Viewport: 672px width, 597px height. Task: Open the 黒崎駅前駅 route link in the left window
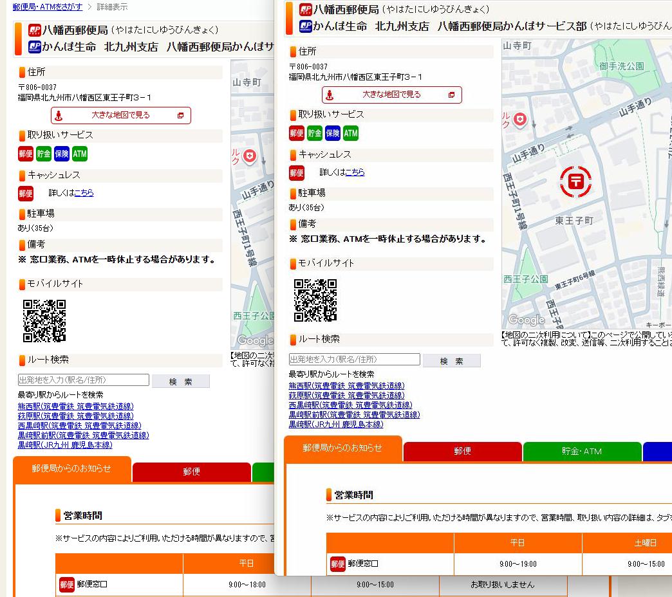coord(83,435)
